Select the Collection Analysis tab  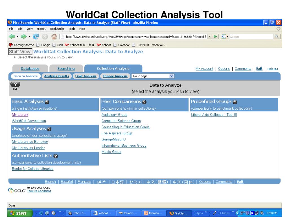113,68
